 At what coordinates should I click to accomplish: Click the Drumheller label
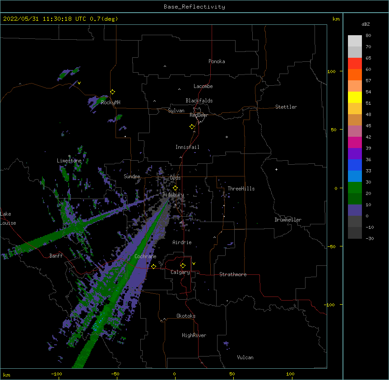pos(288,220)
